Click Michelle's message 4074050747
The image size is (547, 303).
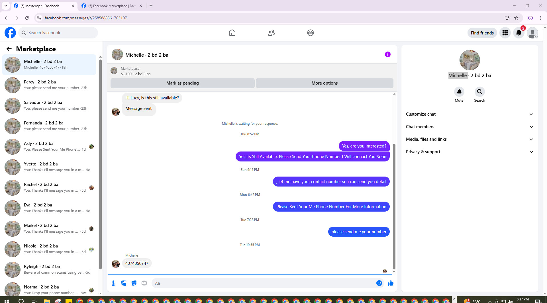click(x=137, y=263)
